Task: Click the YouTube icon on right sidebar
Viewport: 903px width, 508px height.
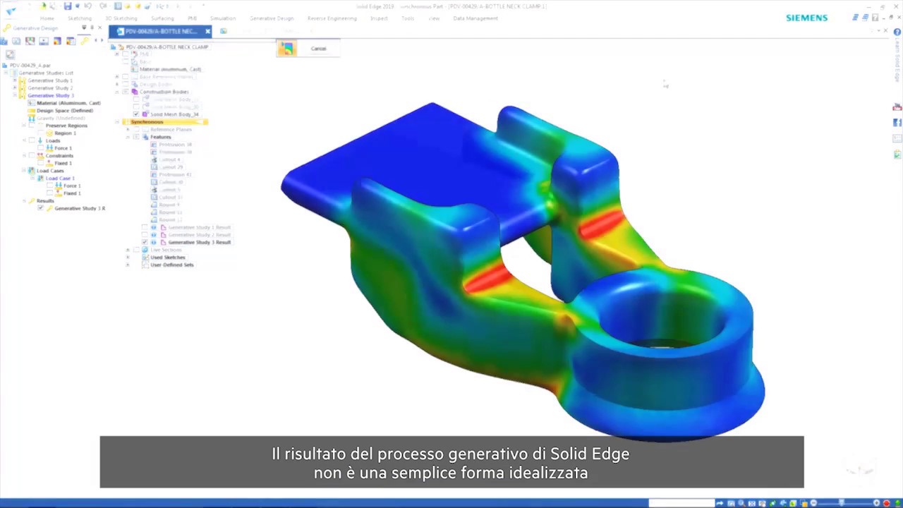Action: coord(897,107)
